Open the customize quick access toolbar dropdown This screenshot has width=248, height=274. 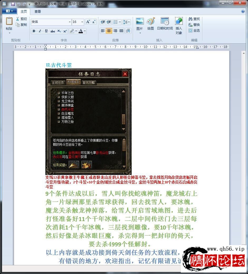pos(29,4)
